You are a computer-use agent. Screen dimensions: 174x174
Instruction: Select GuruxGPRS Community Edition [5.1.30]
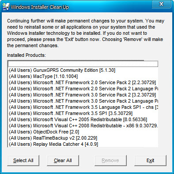coord(83,70)
